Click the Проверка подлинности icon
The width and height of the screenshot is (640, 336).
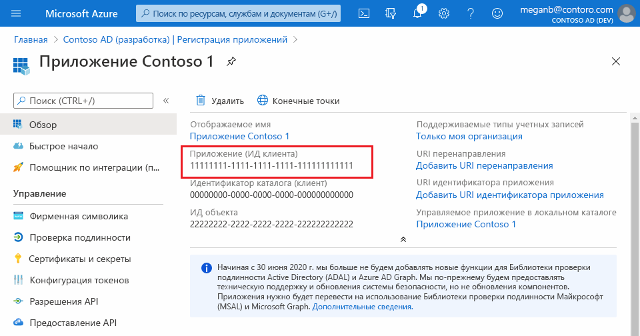pos(18,237)
